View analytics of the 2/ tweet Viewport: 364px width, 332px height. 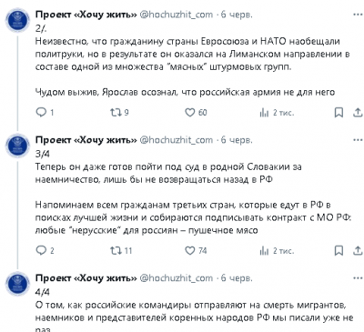pos(277,113)
